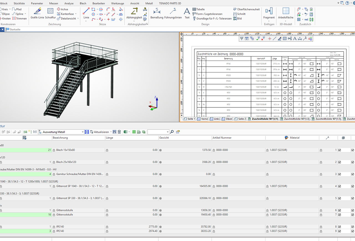Open the Kreis dropdown arrow
The width and height of the screenshot is (355, 241).
tap(10, 9)
